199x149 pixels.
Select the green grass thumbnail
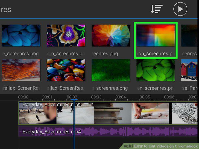[x=111, y=70]
